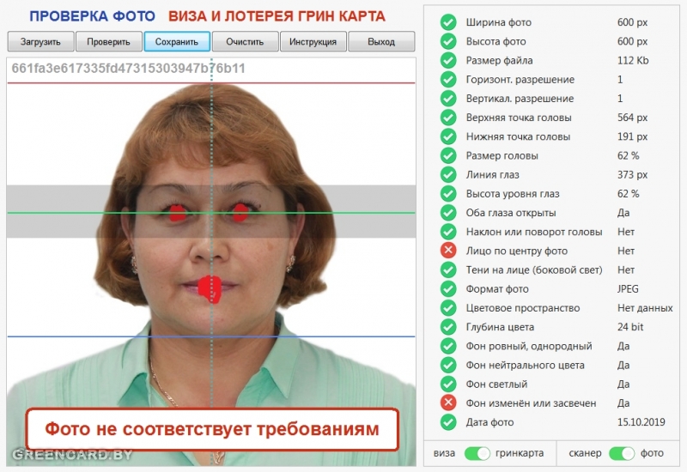Click check icon for Фон ровный, однородный
The height and width of the screenshot is (472, 687).
448,346
